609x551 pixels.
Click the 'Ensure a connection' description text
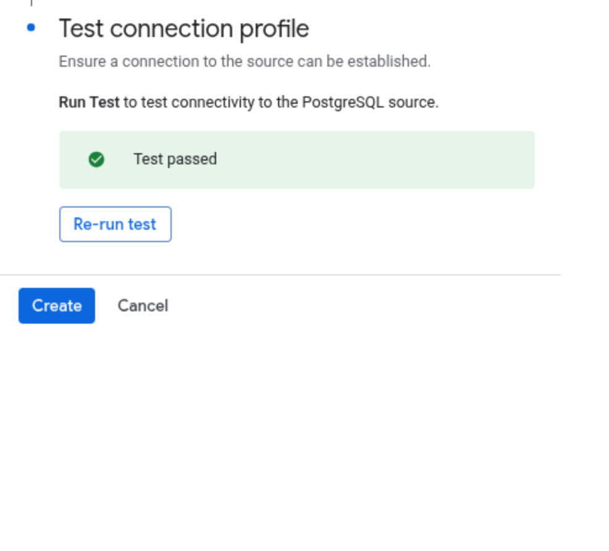pos(245,61)
